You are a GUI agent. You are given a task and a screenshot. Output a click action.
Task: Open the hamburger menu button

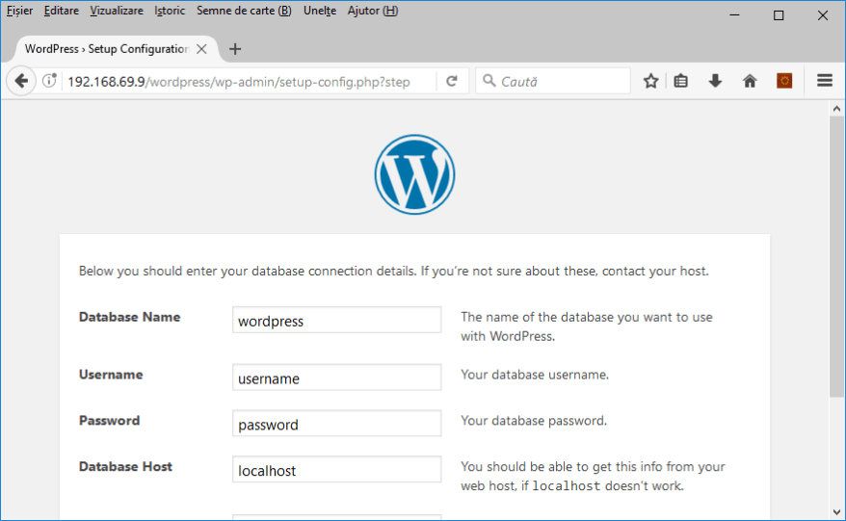click(x=825, y=82)
